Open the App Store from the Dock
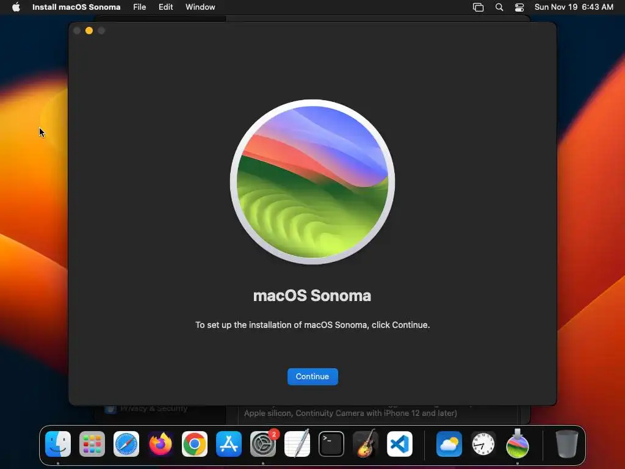 [x=229, y=444]
